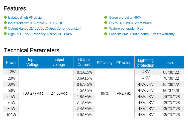Click the Technical Parameters heading
The image size is (188, 127).
(32, 50)
